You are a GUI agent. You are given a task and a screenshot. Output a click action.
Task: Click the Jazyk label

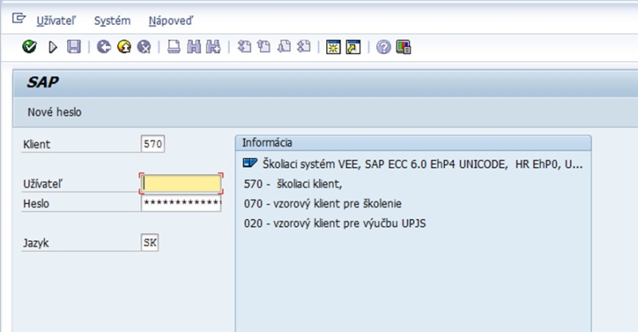[36, 243]
